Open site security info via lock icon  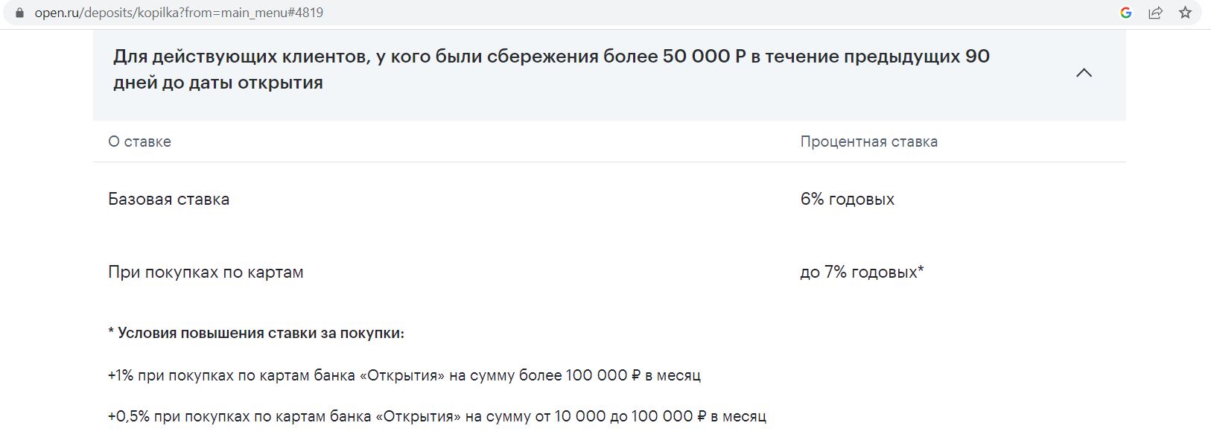[x=19, y=13]
